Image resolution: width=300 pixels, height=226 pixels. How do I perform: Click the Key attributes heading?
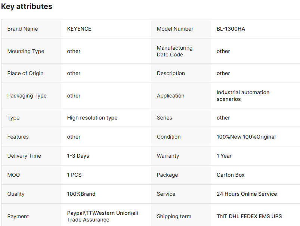tap(27, 6)
